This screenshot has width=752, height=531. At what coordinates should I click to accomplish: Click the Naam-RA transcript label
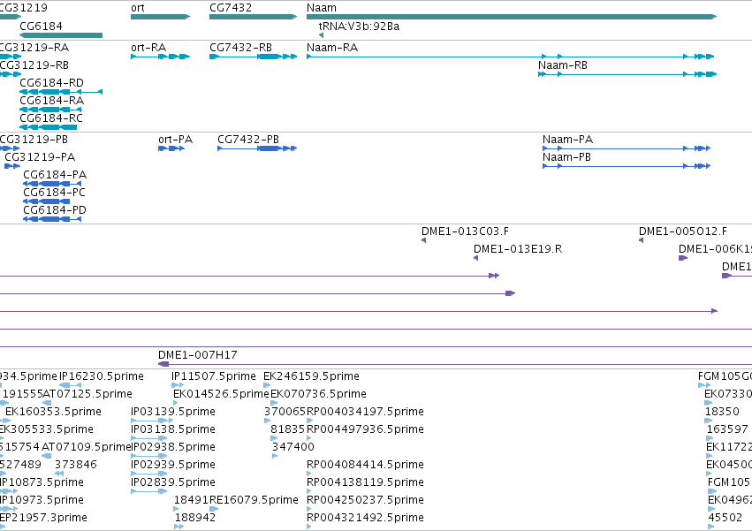click(332, 48)
